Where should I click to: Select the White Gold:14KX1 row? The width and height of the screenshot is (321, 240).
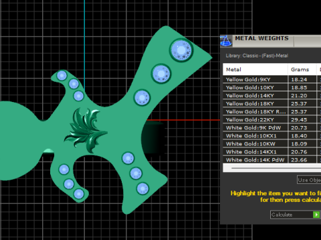[272, 152]
